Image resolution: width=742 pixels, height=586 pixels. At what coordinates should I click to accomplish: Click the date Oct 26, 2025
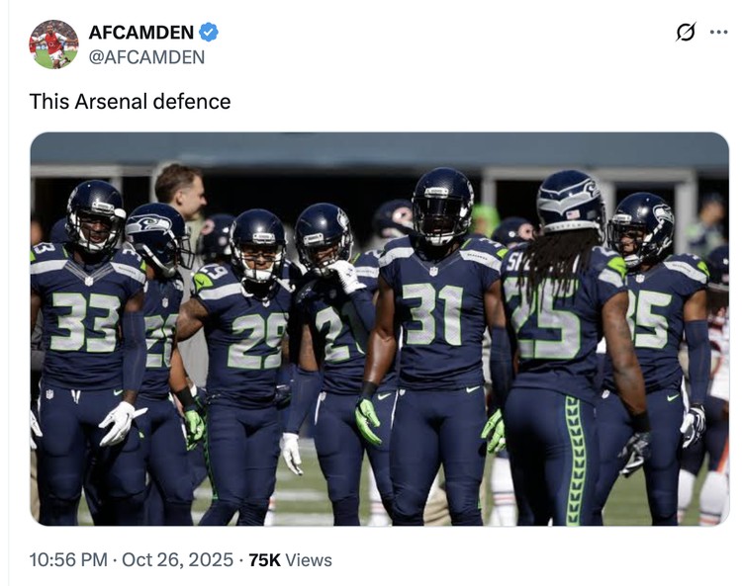click(x=178, y=560)
